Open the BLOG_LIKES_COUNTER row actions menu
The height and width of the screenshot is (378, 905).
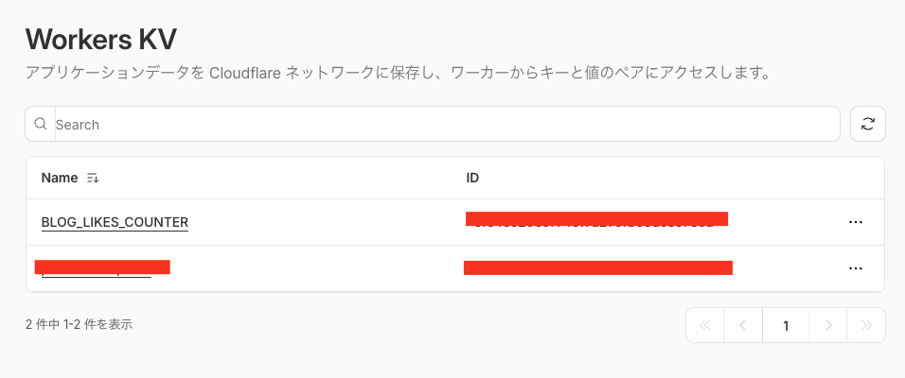(856, 221)
